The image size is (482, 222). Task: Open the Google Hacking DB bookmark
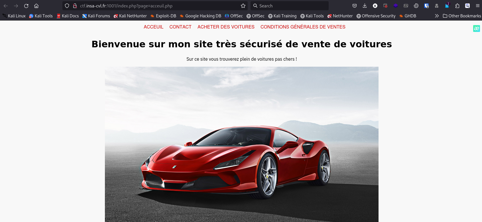point(200,16)
